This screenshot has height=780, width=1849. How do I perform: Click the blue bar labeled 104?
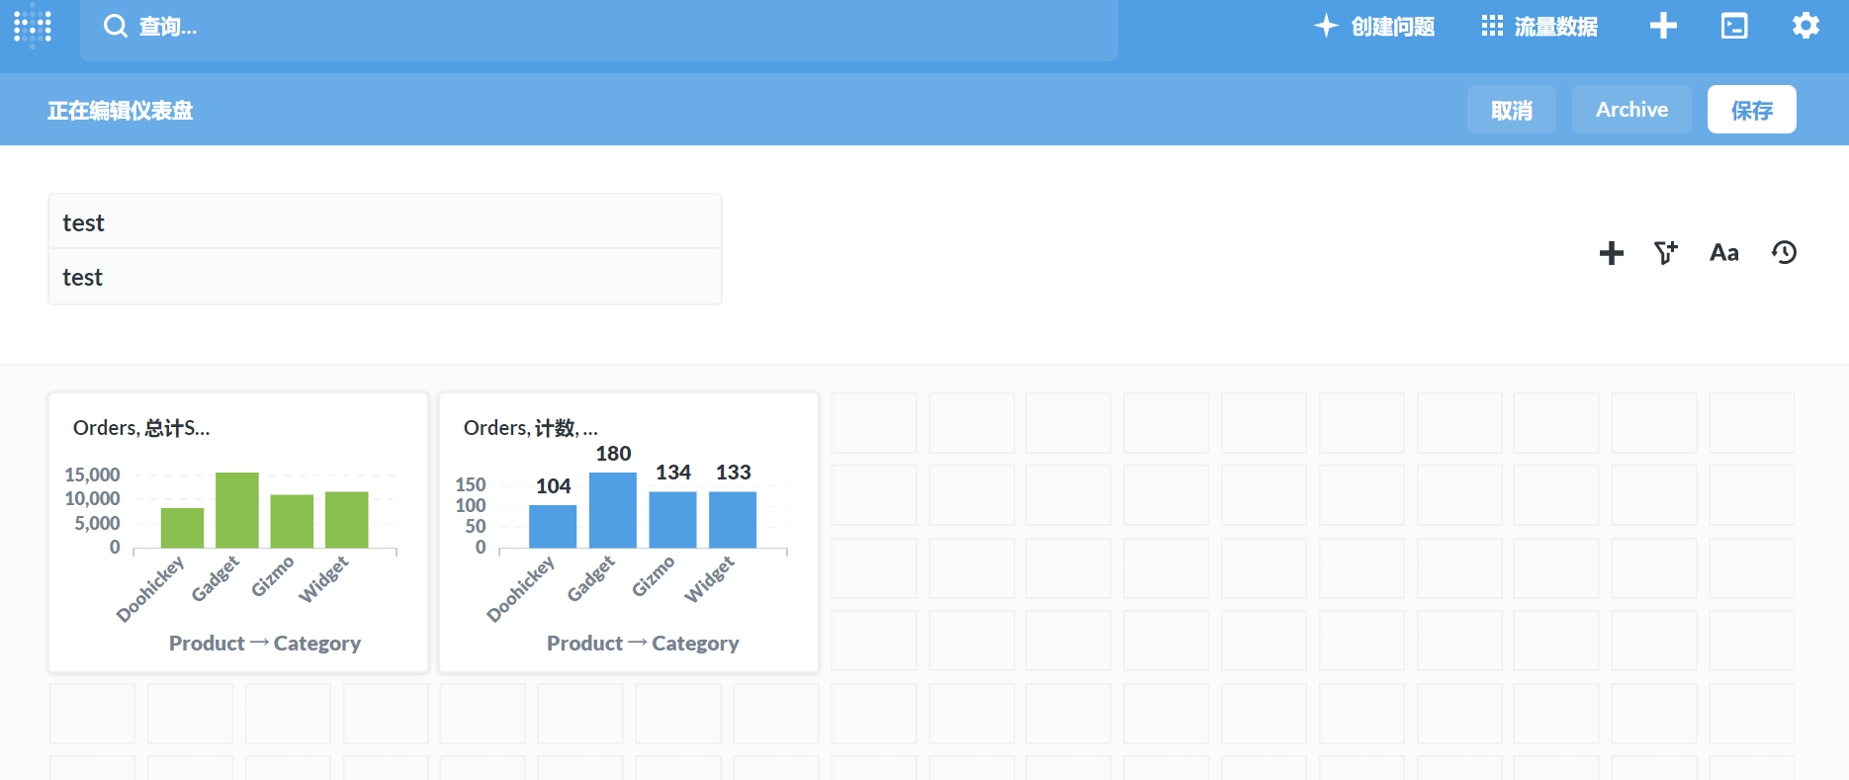click(x=553, y=526)
